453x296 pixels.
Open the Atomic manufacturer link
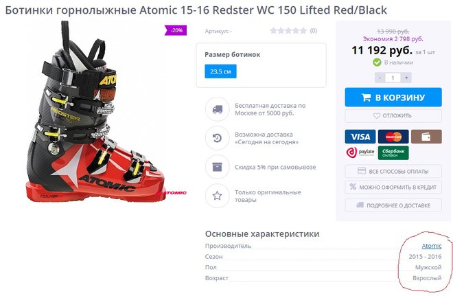click(432, 246)
